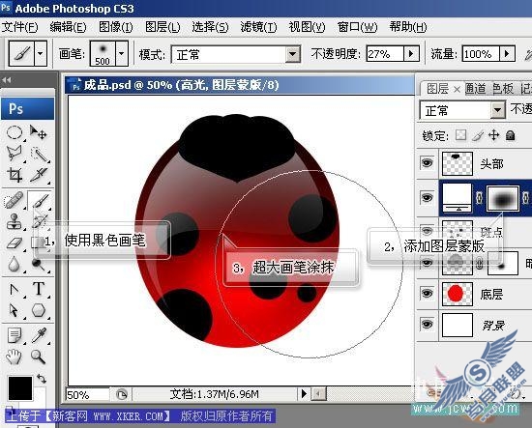
Task: Swap foreground and background colors
Action: pos(42,378)
